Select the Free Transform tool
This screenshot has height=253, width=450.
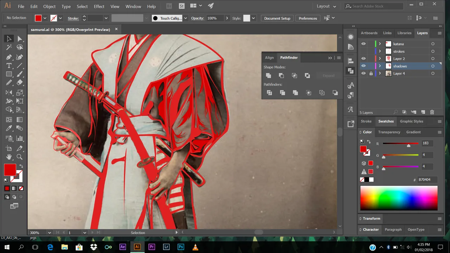click(20, 101)
